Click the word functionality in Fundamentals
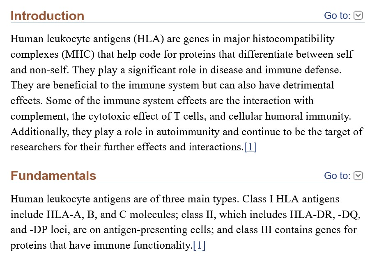This screenshot has width=370, height=263. click(163, 245)
